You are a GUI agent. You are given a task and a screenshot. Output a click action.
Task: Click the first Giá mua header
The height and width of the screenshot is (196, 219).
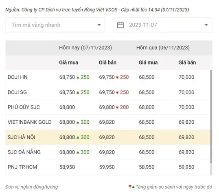(x=68, y=62)
